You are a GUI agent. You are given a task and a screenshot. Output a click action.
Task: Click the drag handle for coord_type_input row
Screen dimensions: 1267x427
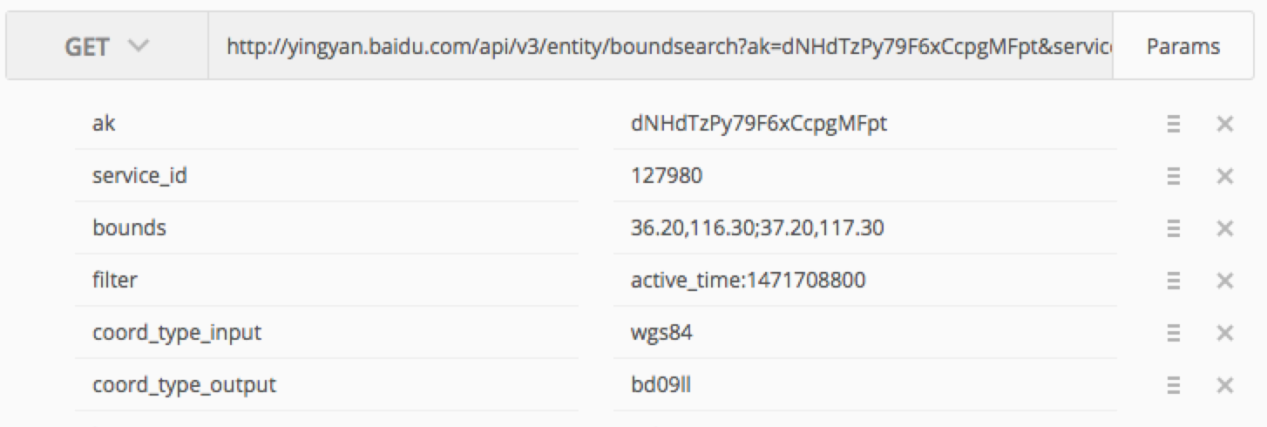click(x=1173, y=333)
